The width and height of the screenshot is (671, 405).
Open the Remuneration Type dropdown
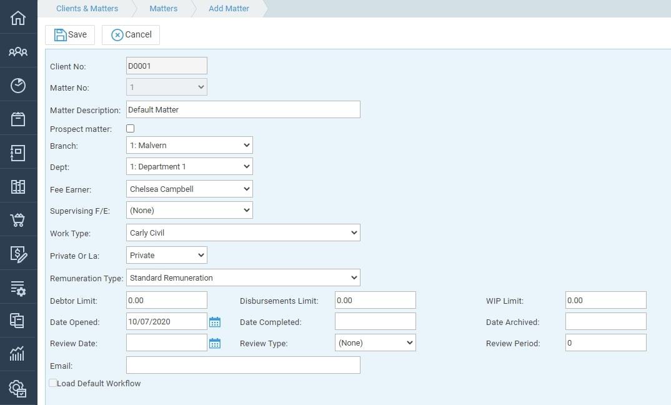(243, 278)
